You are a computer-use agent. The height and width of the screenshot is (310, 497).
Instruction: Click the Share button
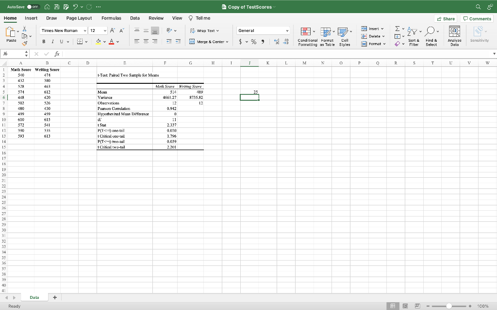click(446, 19)
